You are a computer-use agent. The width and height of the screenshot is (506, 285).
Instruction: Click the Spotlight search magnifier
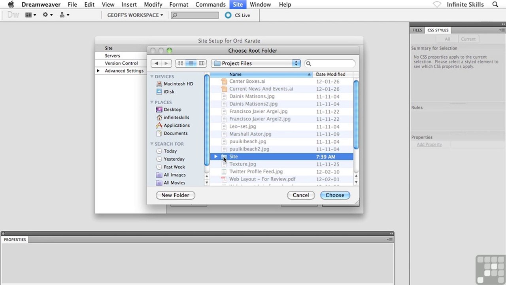click(x=495, y=4)
